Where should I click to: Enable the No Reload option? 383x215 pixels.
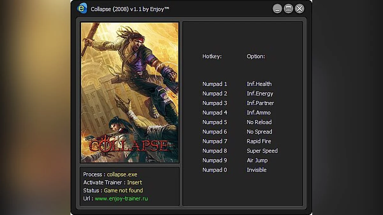pyautogui.click(x=259, y=122)
